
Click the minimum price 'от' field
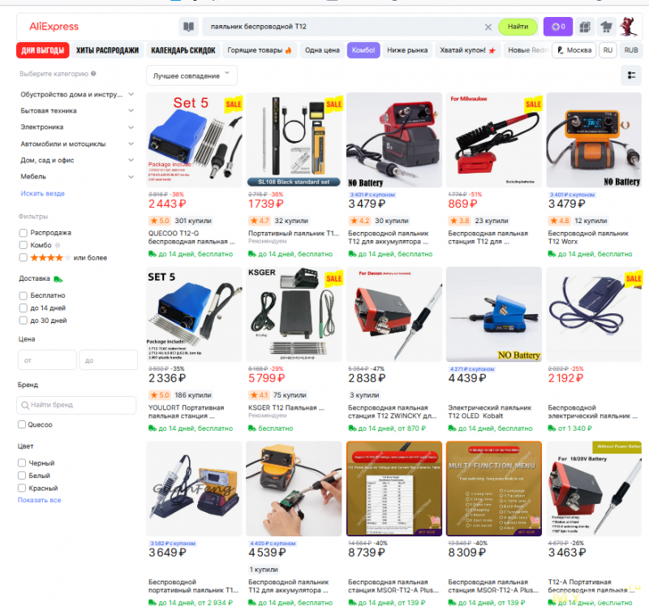tap(47, 360)
